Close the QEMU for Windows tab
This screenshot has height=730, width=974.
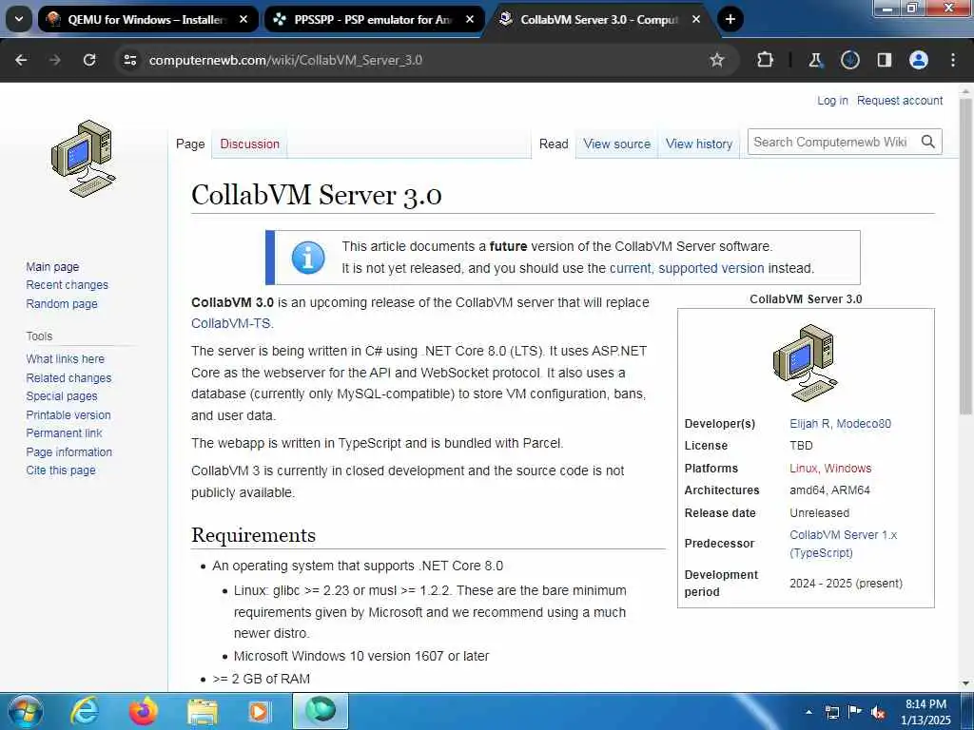coord(243,19)
